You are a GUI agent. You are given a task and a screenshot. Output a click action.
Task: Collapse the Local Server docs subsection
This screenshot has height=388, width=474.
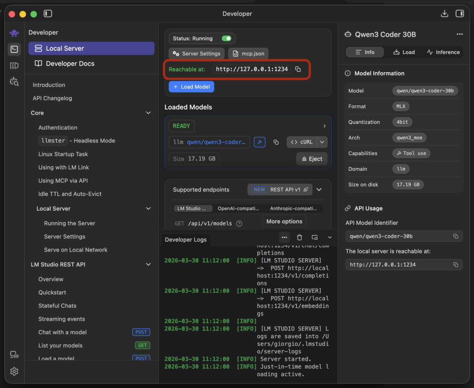coord(148,209)
